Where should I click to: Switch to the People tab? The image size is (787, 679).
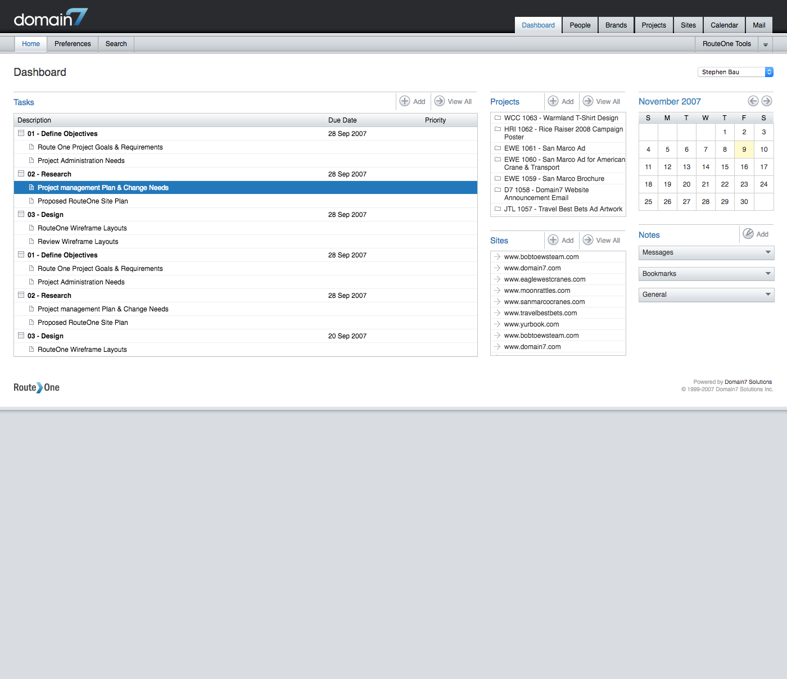point(580,25)
